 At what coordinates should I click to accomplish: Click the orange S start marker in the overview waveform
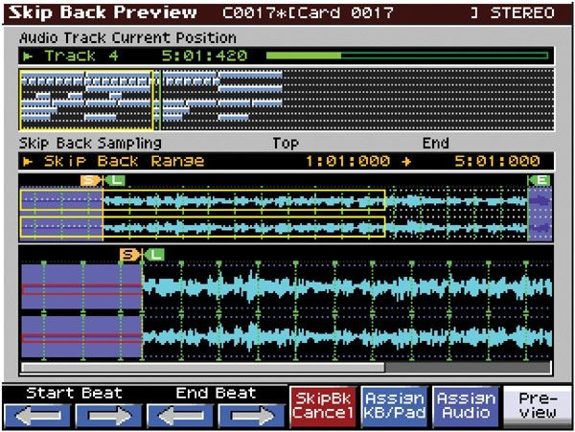(89, 180)
